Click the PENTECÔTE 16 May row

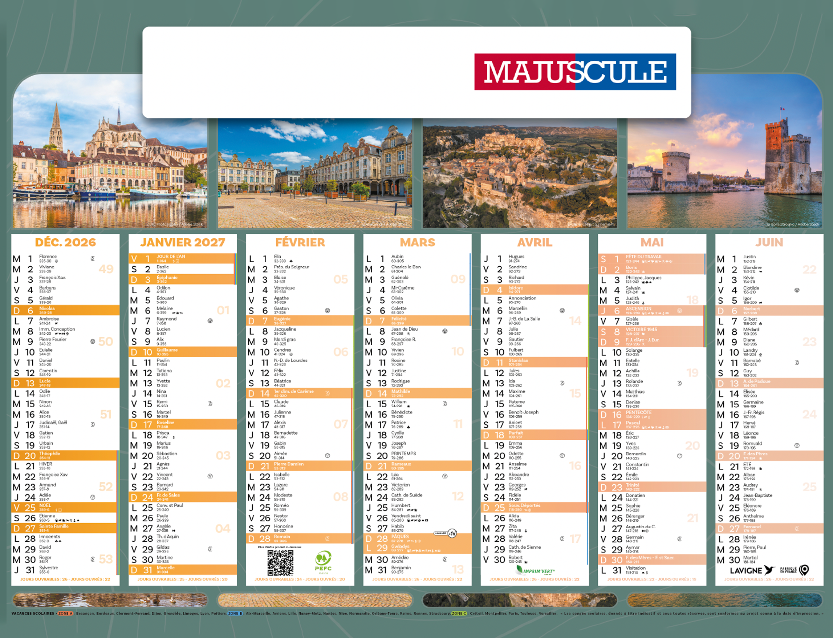tap(651, 414)
